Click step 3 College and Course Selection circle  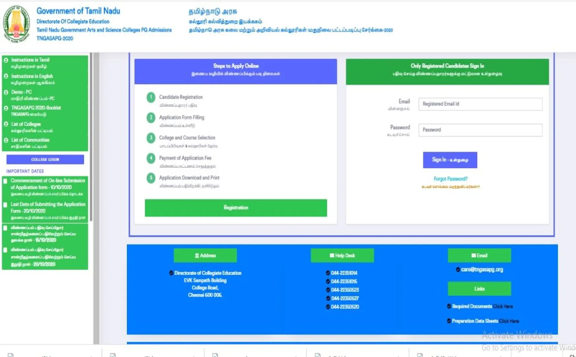[151, 138]
